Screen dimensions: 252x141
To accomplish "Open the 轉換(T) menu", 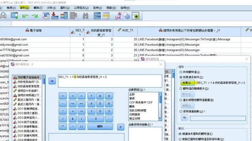I will 38,8.
